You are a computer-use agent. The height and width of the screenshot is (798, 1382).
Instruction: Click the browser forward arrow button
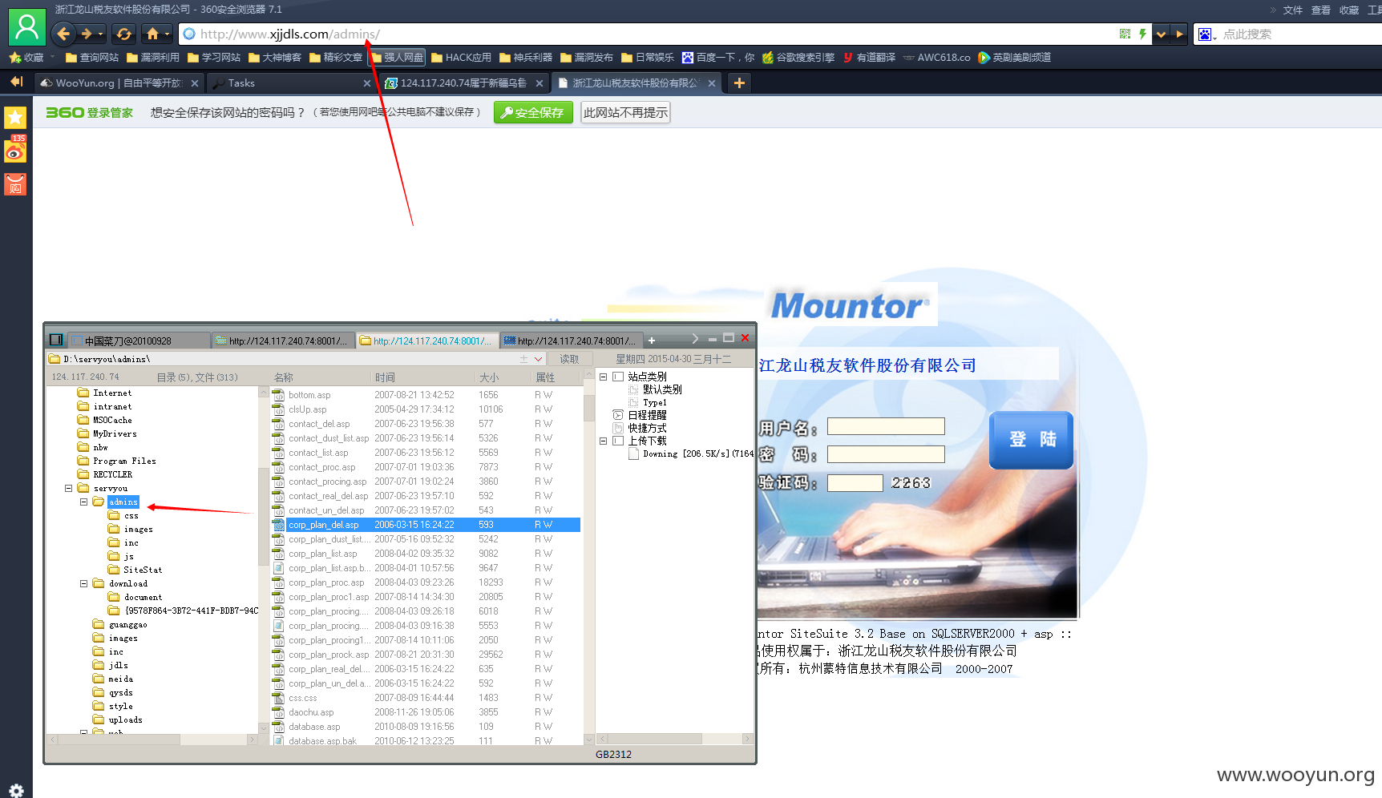pyautogui.click(x=87, y=34)
